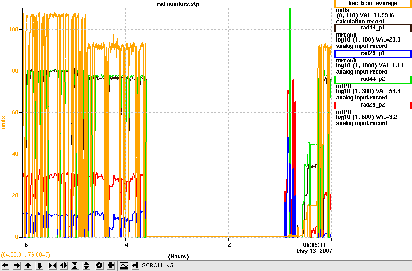412x271 pixels.
Task: Click 'analog input record' under rad29_p1
Action: (362, 72)
